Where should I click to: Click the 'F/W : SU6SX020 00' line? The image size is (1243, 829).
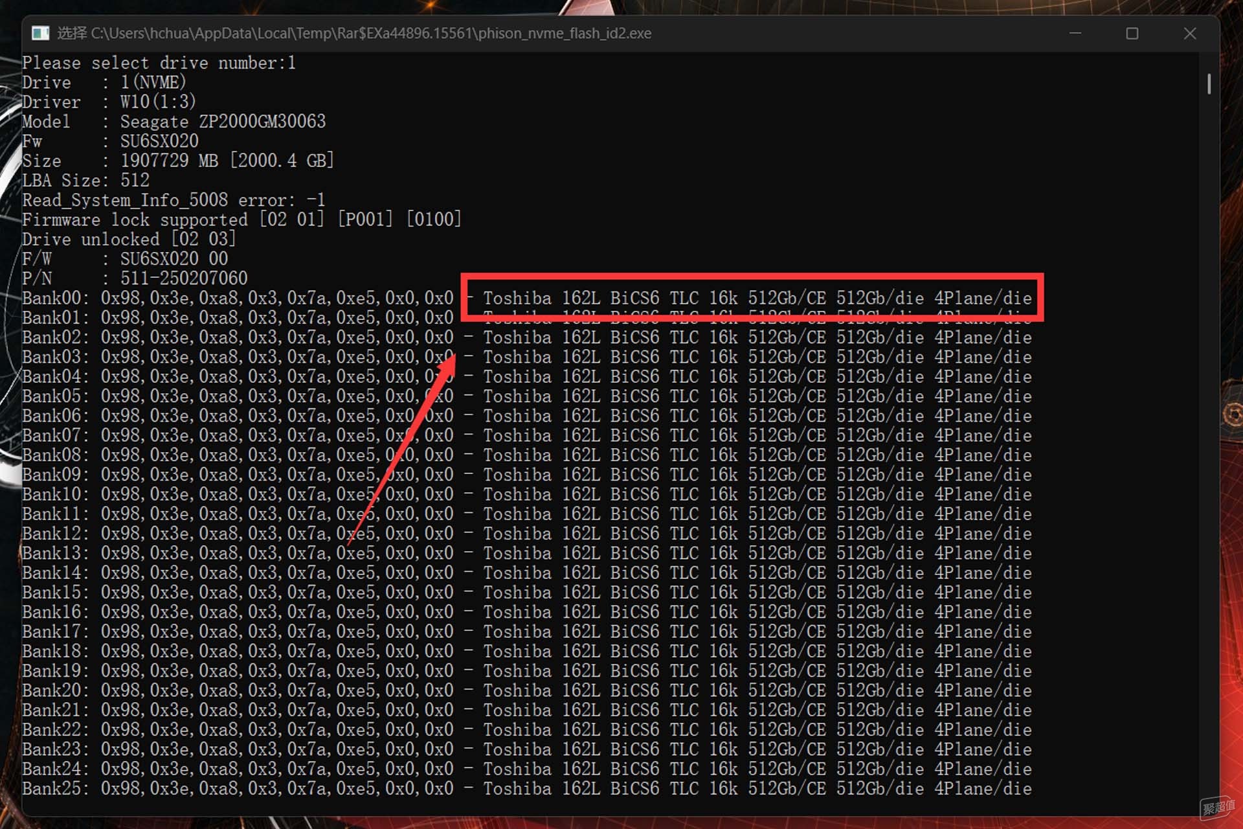tap(125, 259)
